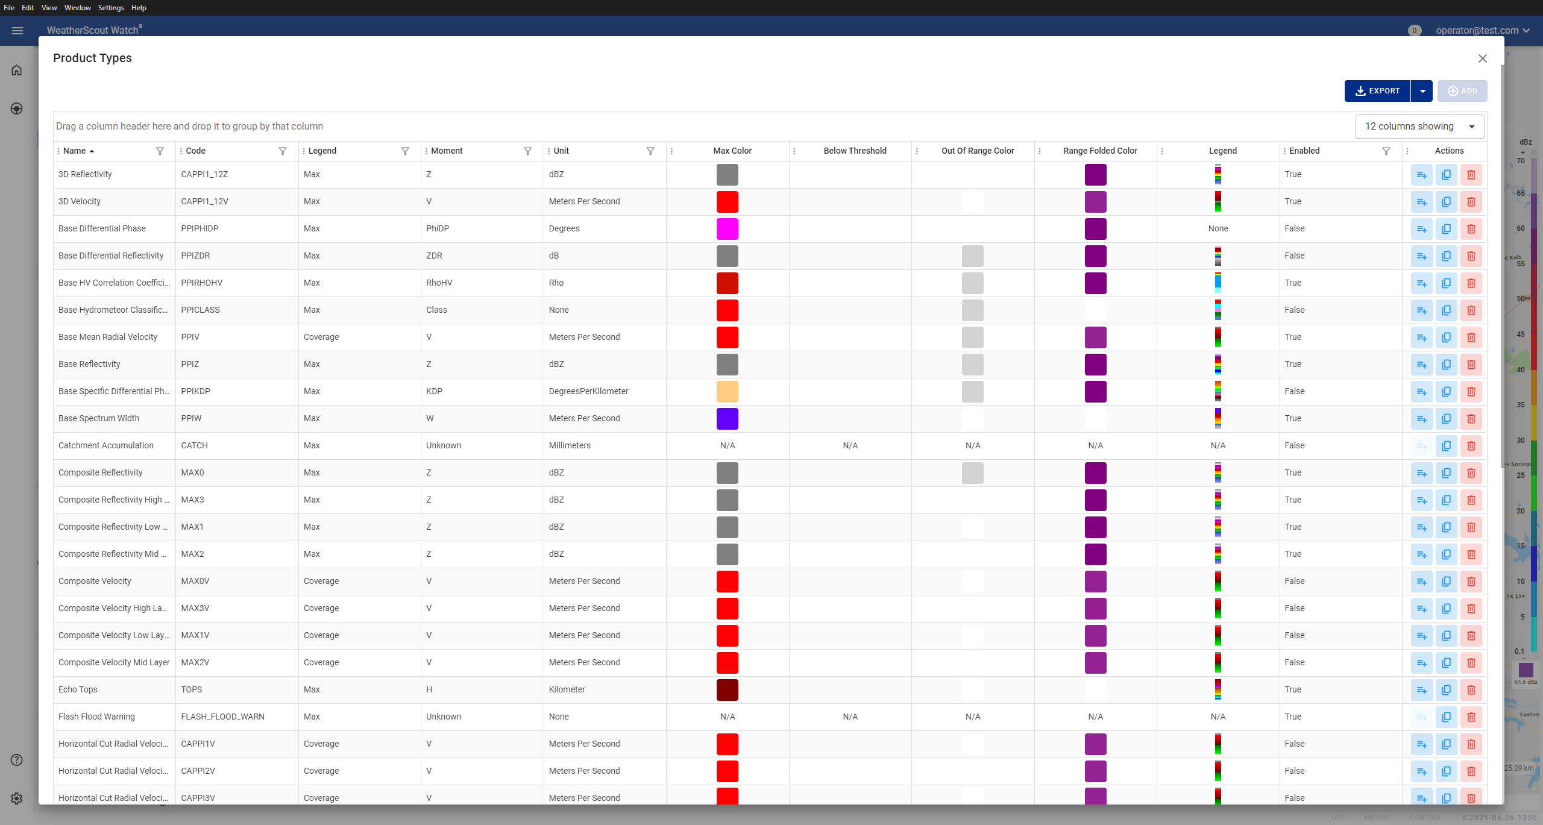1543x825 pixels.
Task: Open filter for the Enabled column
Action: pos(1386,151)
